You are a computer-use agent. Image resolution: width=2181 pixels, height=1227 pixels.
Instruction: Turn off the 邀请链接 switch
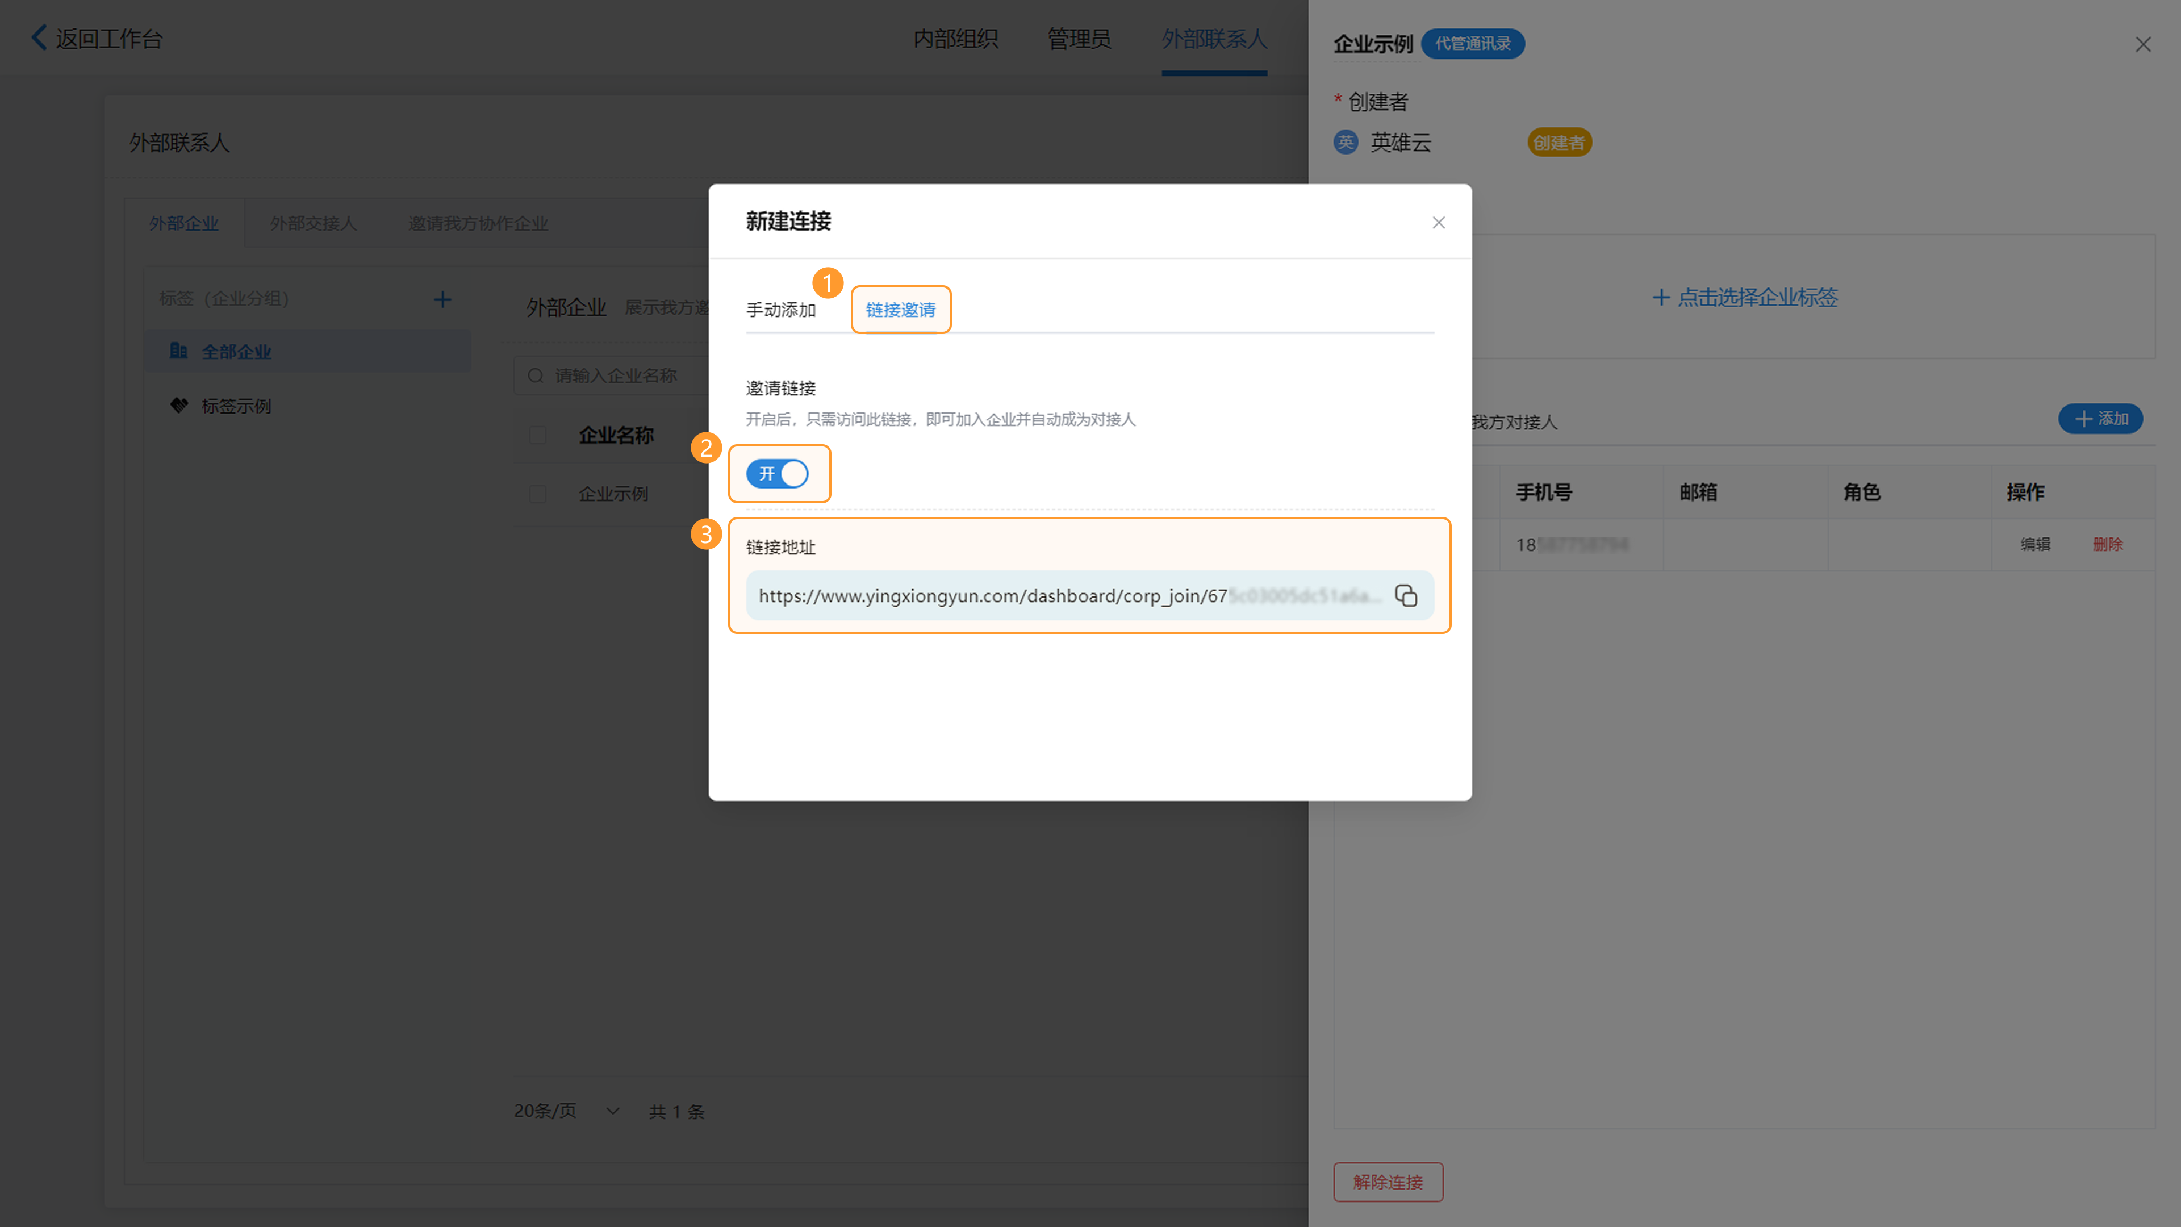tap(777, 473)
